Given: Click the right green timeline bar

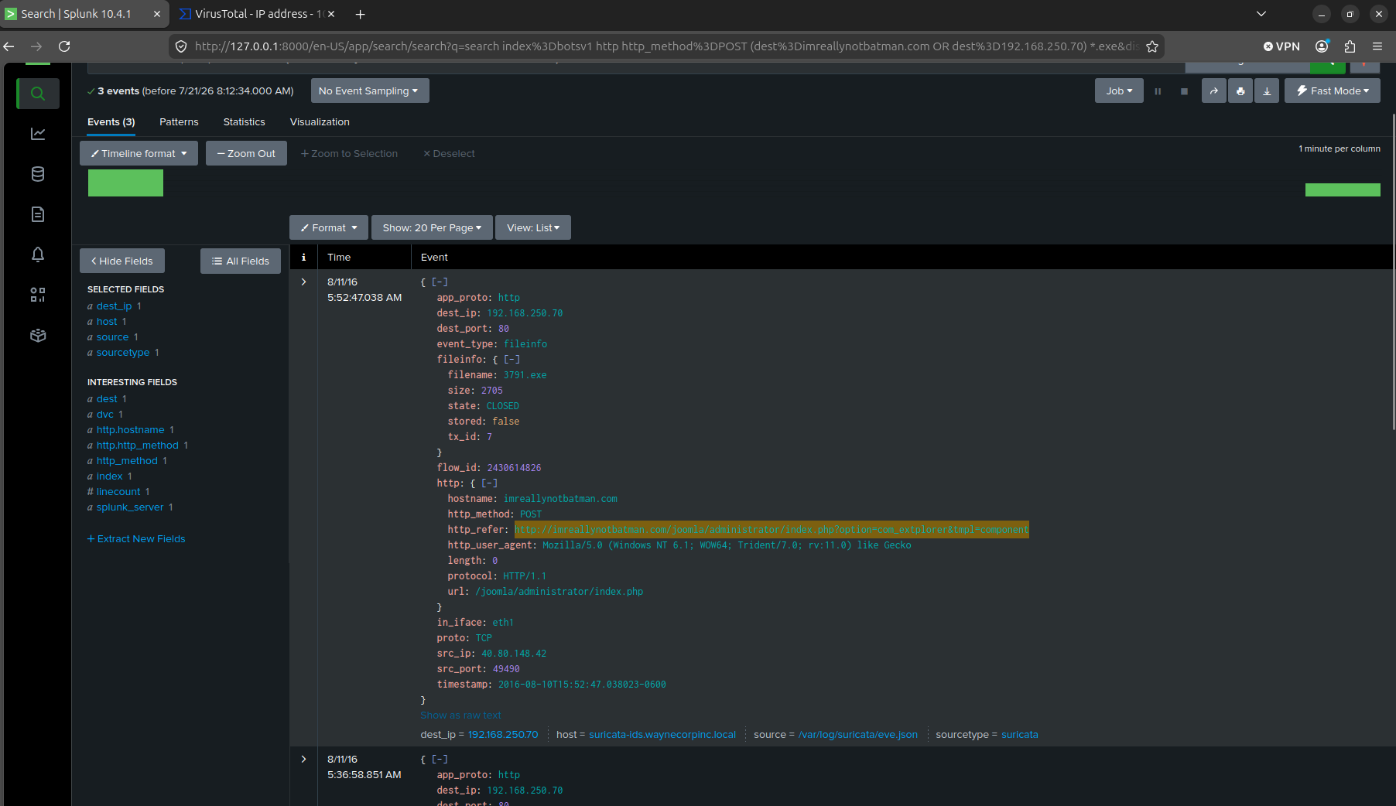Looking at the screenshot, I should [x=1343, y=190].
